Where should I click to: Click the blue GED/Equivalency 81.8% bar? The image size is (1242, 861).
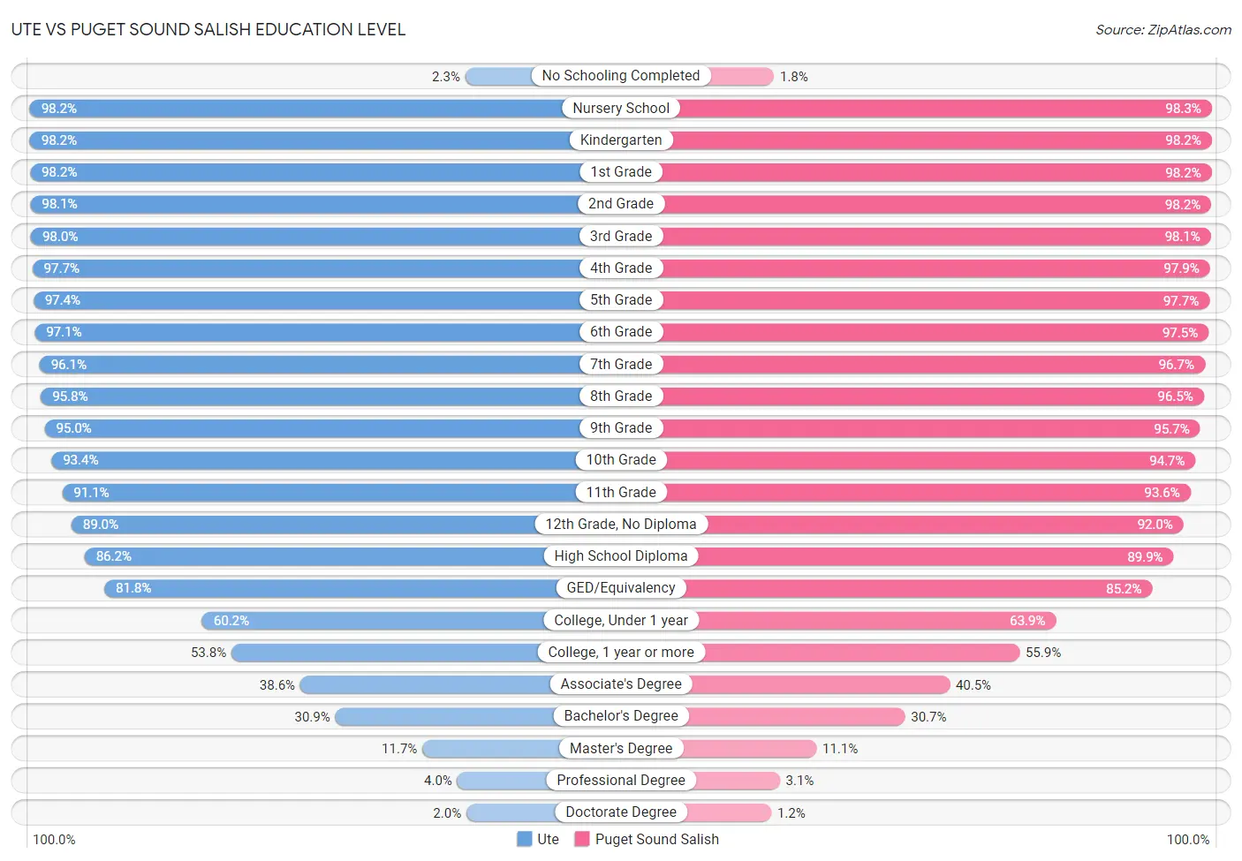click(330, 588)
